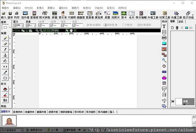
Task: Add magnifier object from object bar
Action: click(x=164, y=60)
